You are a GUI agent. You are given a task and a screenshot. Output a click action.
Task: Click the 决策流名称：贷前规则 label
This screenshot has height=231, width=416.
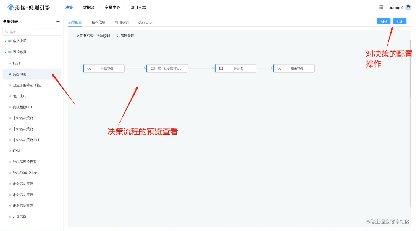pyautogui.click(x=93, y=36)
